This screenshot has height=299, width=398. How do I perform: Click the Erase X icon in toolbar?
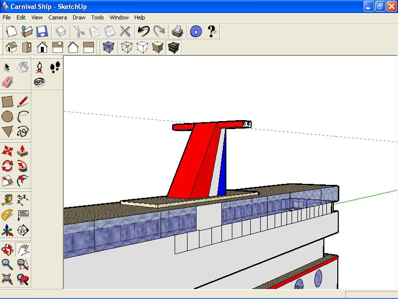[125, 31]
